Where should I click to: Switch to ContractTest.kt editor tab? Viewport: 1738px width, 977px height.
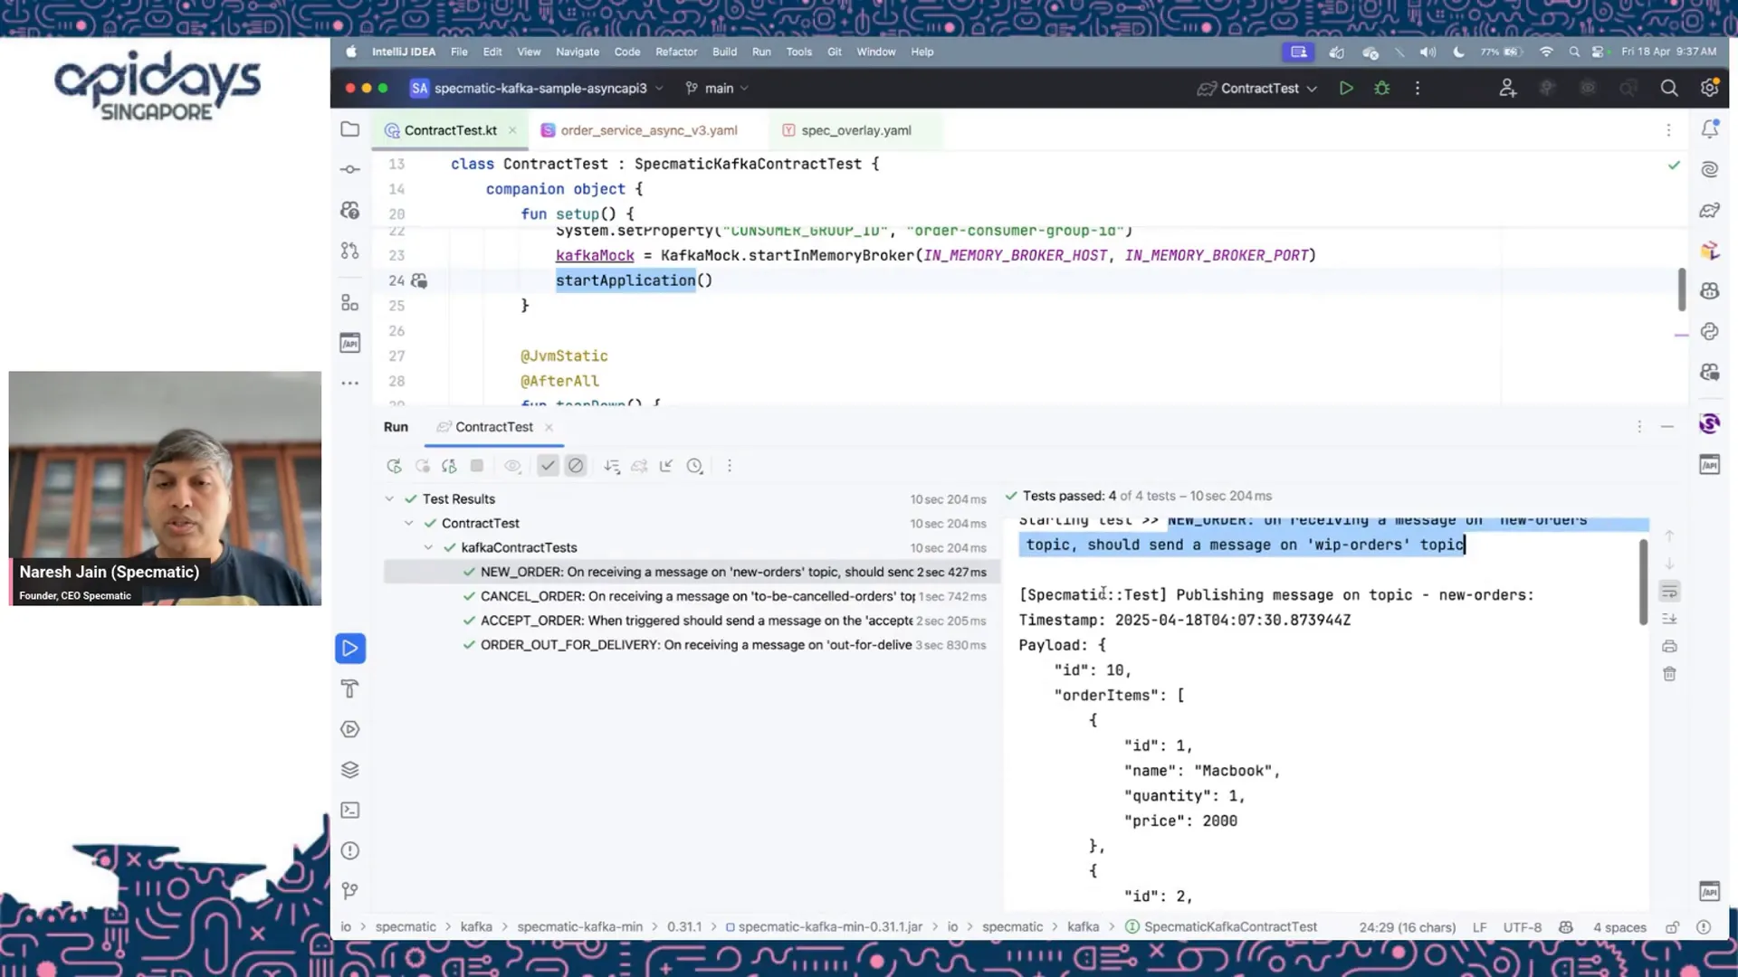[x=450, y=130]
